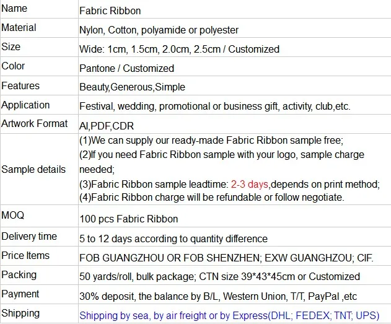Select the "Fabric Ribbon" name value
Viewport: 391px width, 324px height.
(x=109, y=11)
